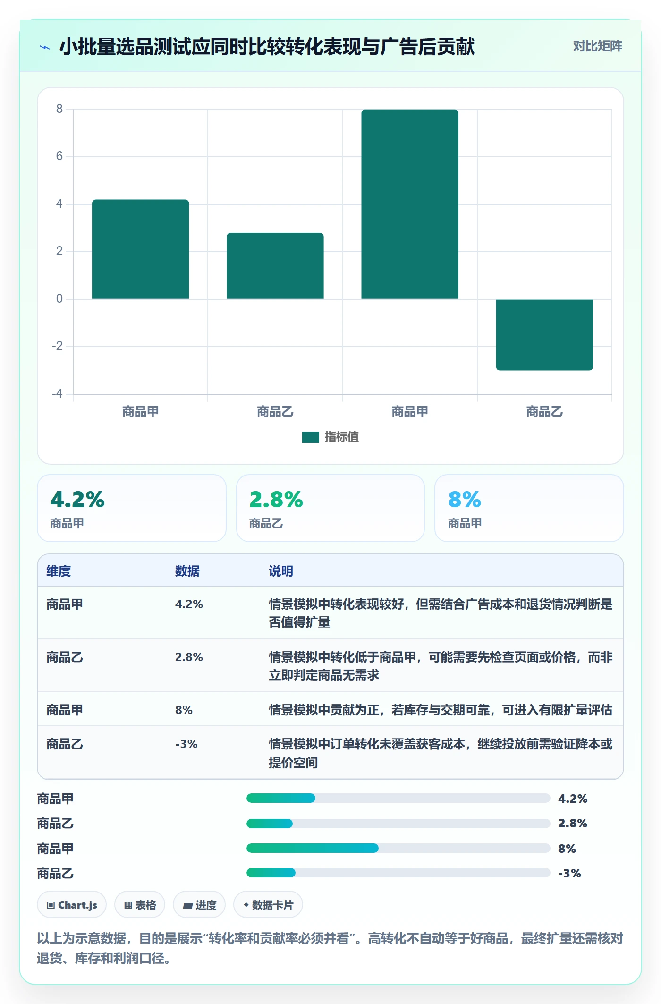Click the description starting 情景模拟中转化低于商品甲
661x1004 pixels.
pos(441,666)
